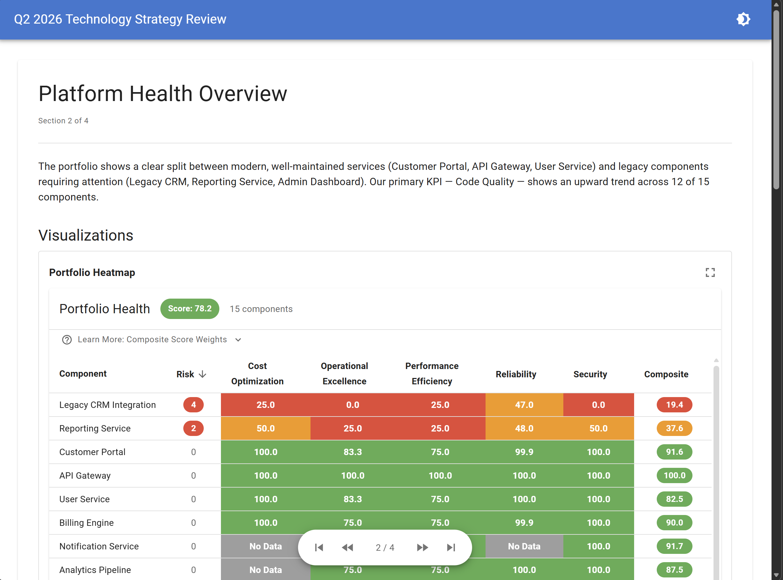Click Customer Portal's 91.6 composite chip
Viewport: 783px width, 580px height.
click(x=675, y=452)
